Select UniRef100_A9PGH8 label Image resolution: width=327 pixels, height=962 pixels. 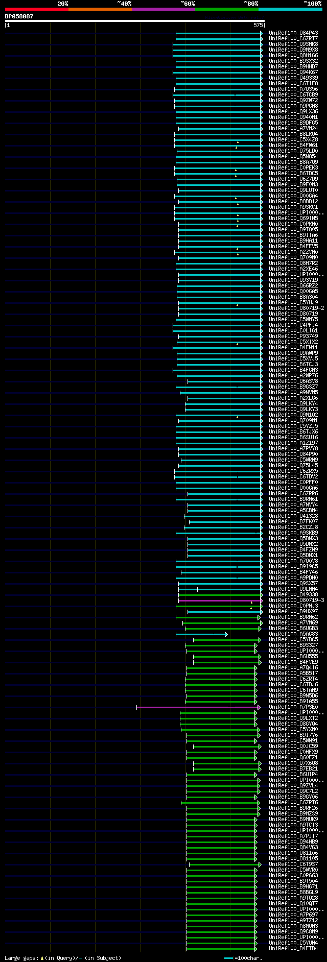(x=293, y=106)
